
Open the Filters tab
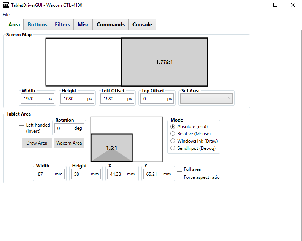pos(62,24)
